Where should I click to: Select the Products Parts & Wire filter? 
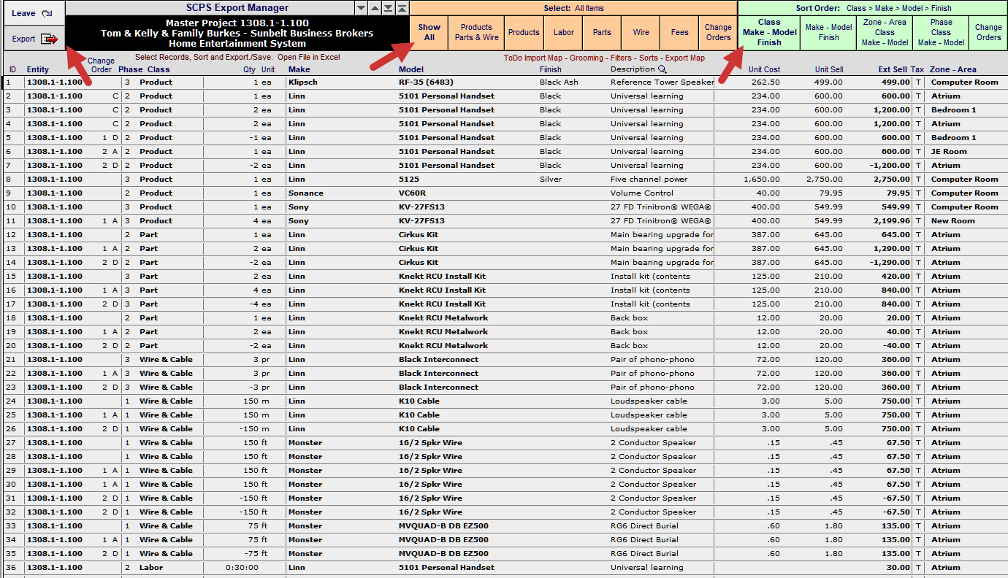point(476,32)
